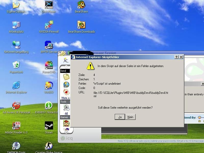Click the ICQ note icon under Send
This screenshot has width=204, height=153.
click(66, 77)
